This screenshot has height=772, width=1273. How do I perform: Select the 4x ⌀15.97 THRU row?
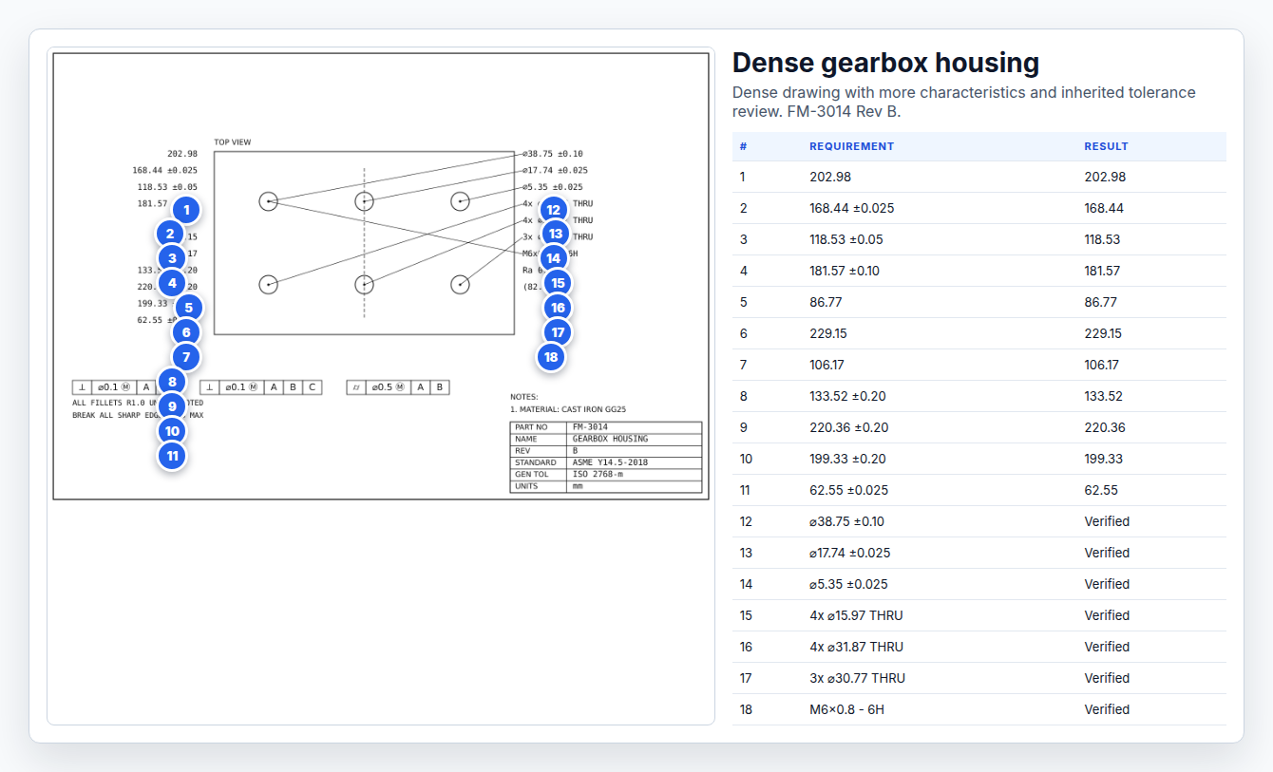[x=978, y=615]
